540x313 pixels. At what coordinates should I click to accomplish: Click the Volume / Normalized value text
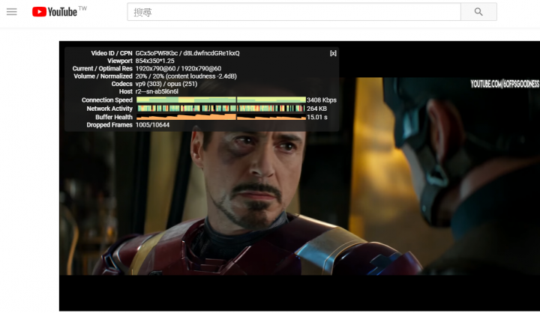point(186,76)
